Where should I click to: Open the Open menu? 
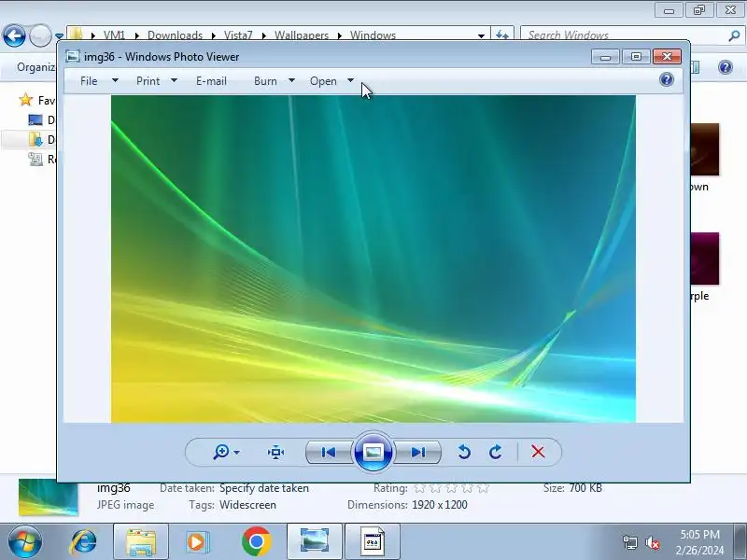point(323,81)
